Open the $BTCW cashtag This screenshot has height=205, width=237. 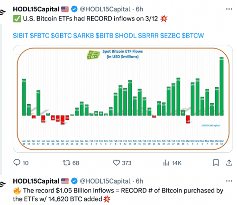coord(193,36)
